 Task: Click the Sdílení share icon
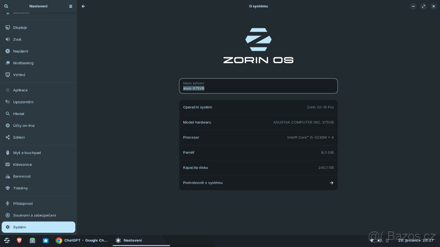[x=8, y=137]
